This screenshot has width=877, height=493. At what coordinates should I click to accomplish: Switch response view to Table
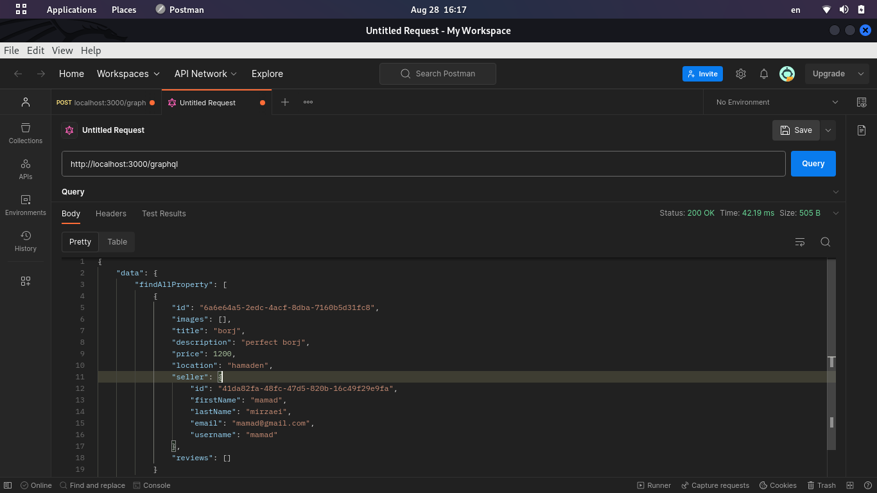coord(117,242)
